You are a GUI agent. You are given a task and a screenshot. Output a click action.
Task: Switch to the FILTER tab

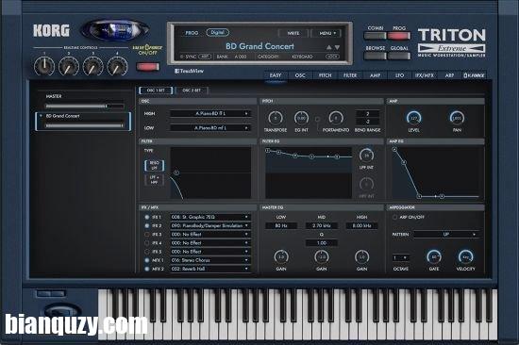coord(350,75)
